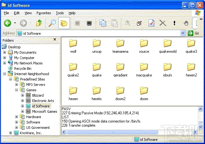The width and height of the screenshot is (205, 144).
Task: Click the hand stop toolbar icon
Action: 186,23
